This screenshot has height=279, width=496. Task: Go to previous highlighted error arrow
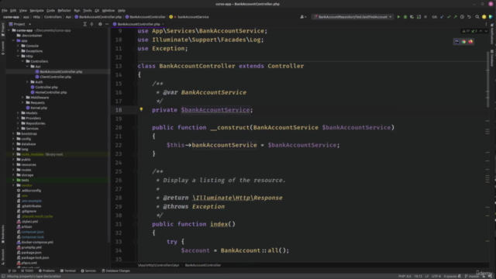(x=480, y=31)
